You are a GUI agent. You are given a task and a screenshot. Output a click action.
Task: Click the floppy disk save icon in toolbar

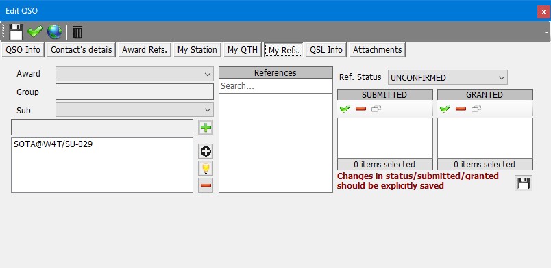click(x=16, y=31)
